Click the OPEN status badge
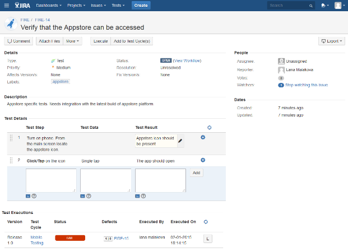Image resolution: width=348 pixels, height=252 pixels. click(x=166, y=60)
